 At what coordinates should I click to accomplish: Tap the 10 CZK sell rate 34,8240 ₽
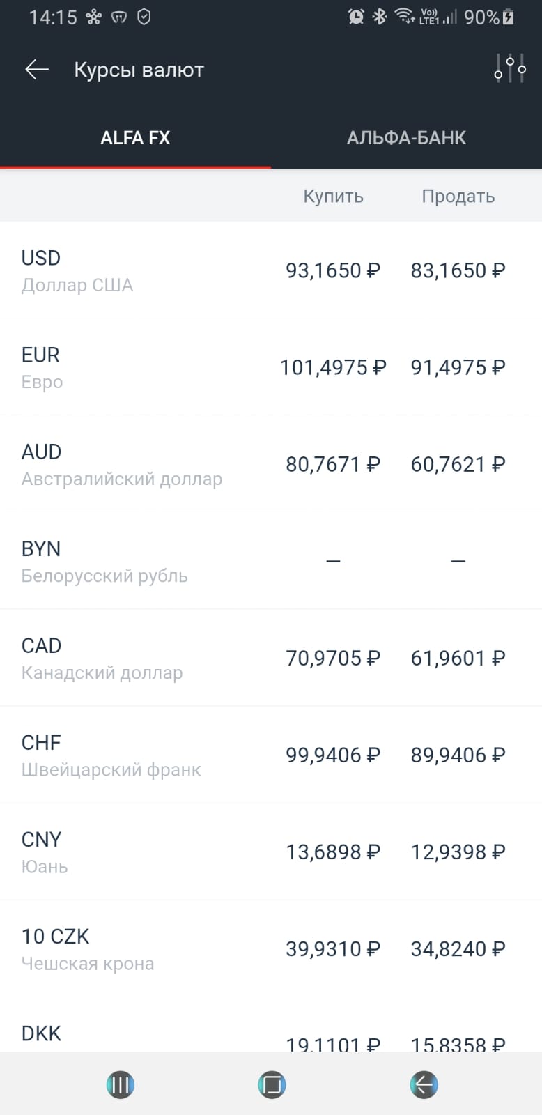point(458,948)
